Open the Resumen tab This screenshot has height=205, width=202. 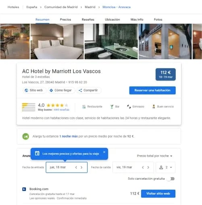42,19
